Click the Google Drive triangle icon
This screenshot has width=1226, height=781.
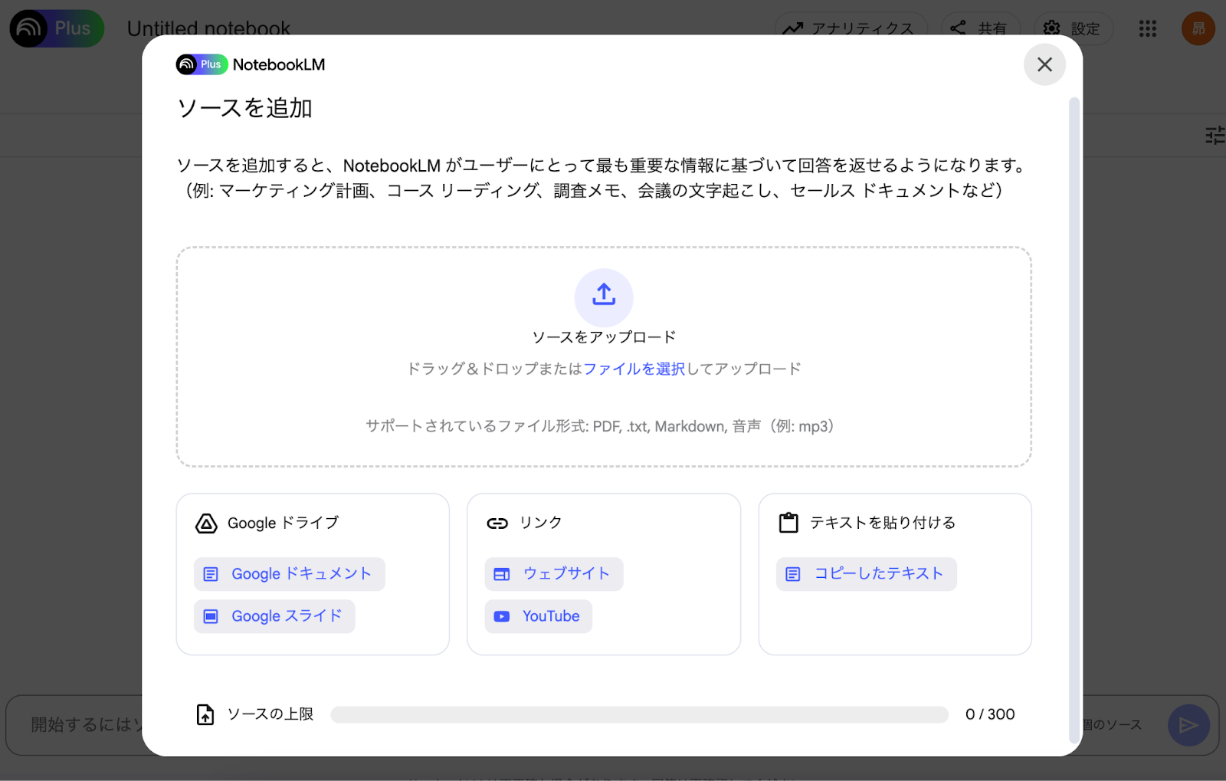click(x=206, y=523)
